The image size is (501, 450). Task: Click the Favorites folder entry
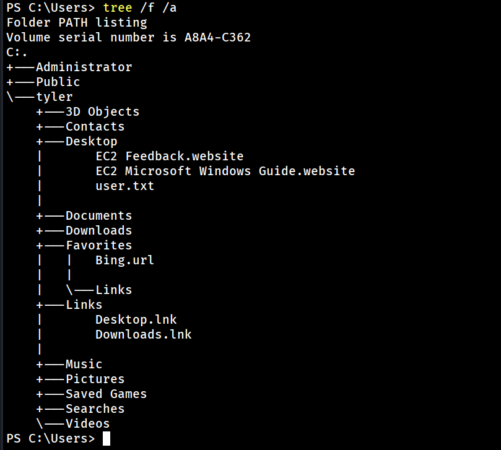point(98,245)
